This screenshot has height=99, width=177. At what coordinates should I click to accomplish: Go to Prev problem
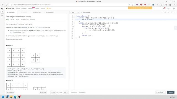[x=53, y=92]
